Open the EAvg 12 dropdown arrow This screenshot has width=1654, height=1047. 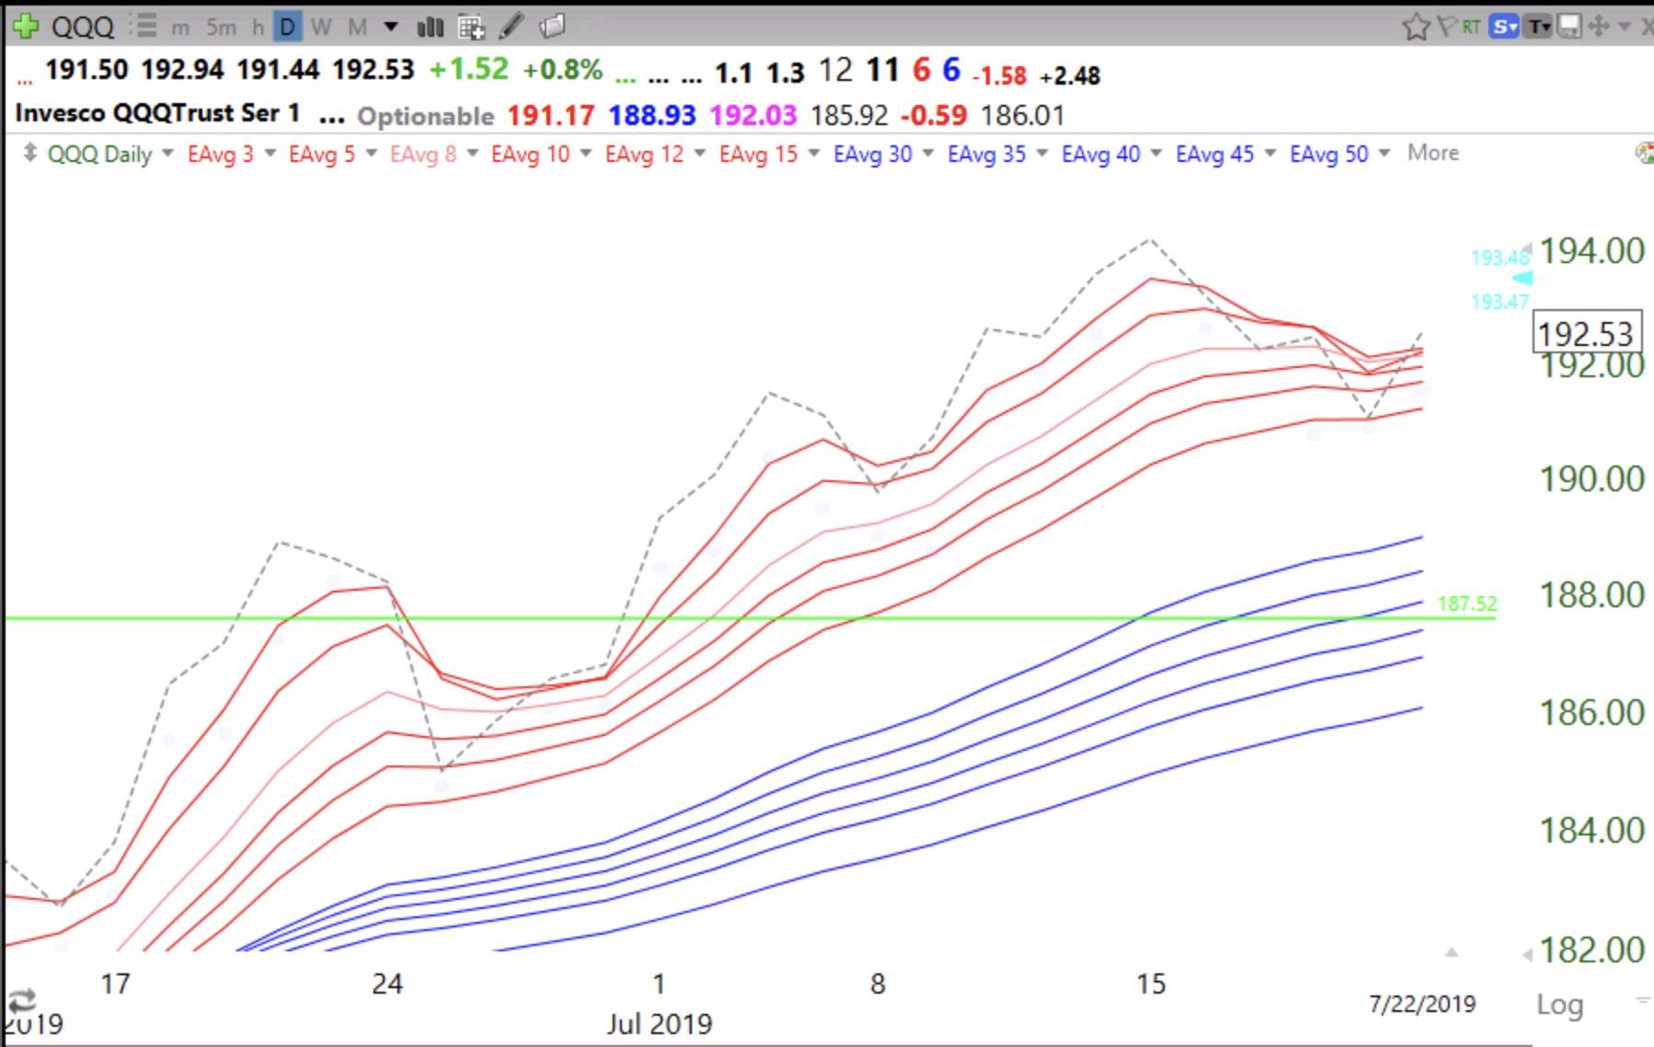tap(699, 154)
